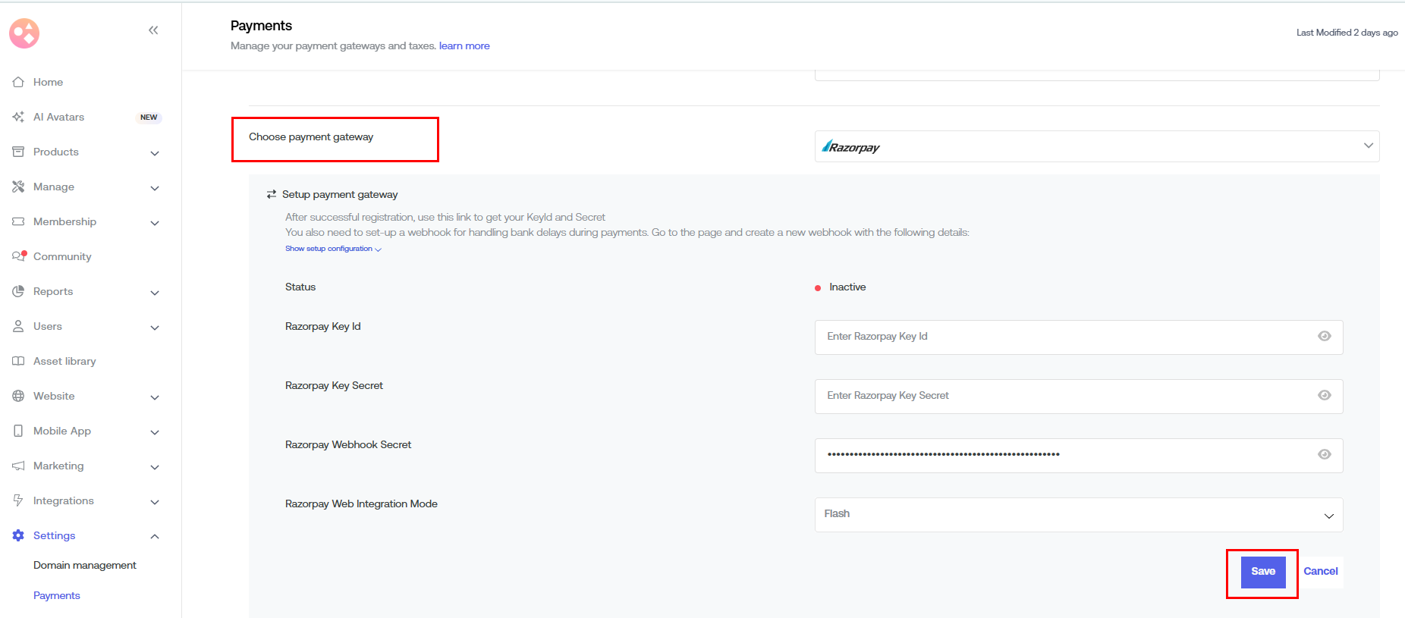The image size is (1405, 618).
Task: Click the Home icon in sidebar
Action: coord(18,82)
